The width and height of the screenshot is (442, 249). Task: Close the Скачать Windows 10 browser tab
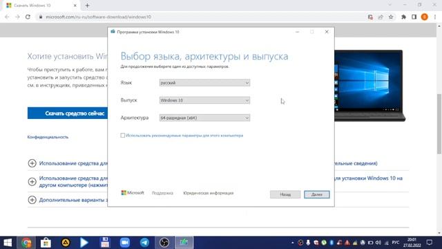click(x=75, y=6)
